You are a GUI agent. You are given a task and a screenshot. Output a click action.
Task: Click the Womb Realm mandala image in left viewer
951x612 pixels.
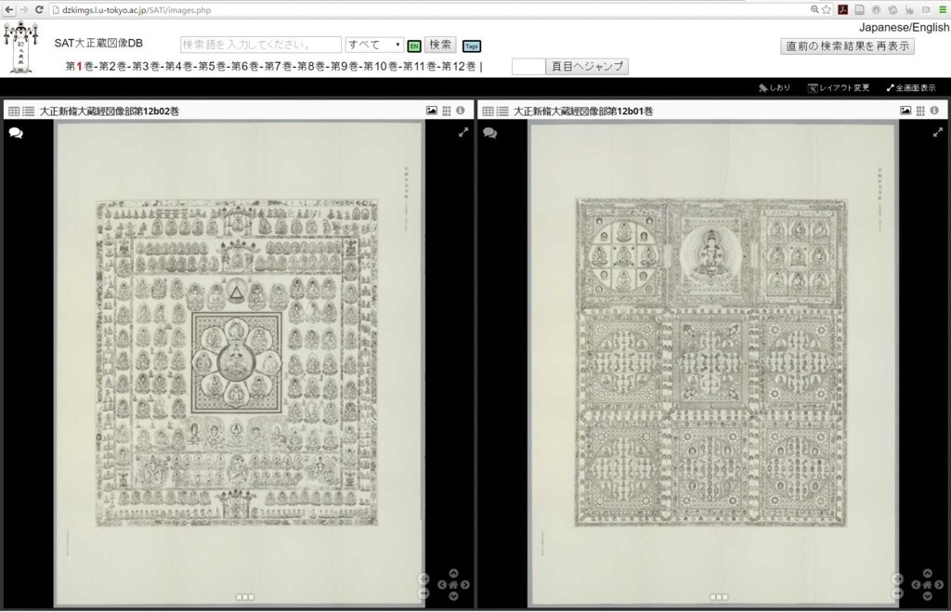[x=237, y=363]
